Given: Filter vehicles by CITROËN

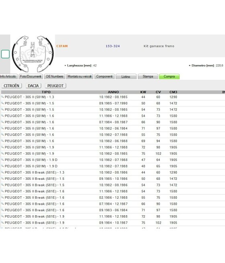Looking at the screenshot, I should tap(12, 86).
